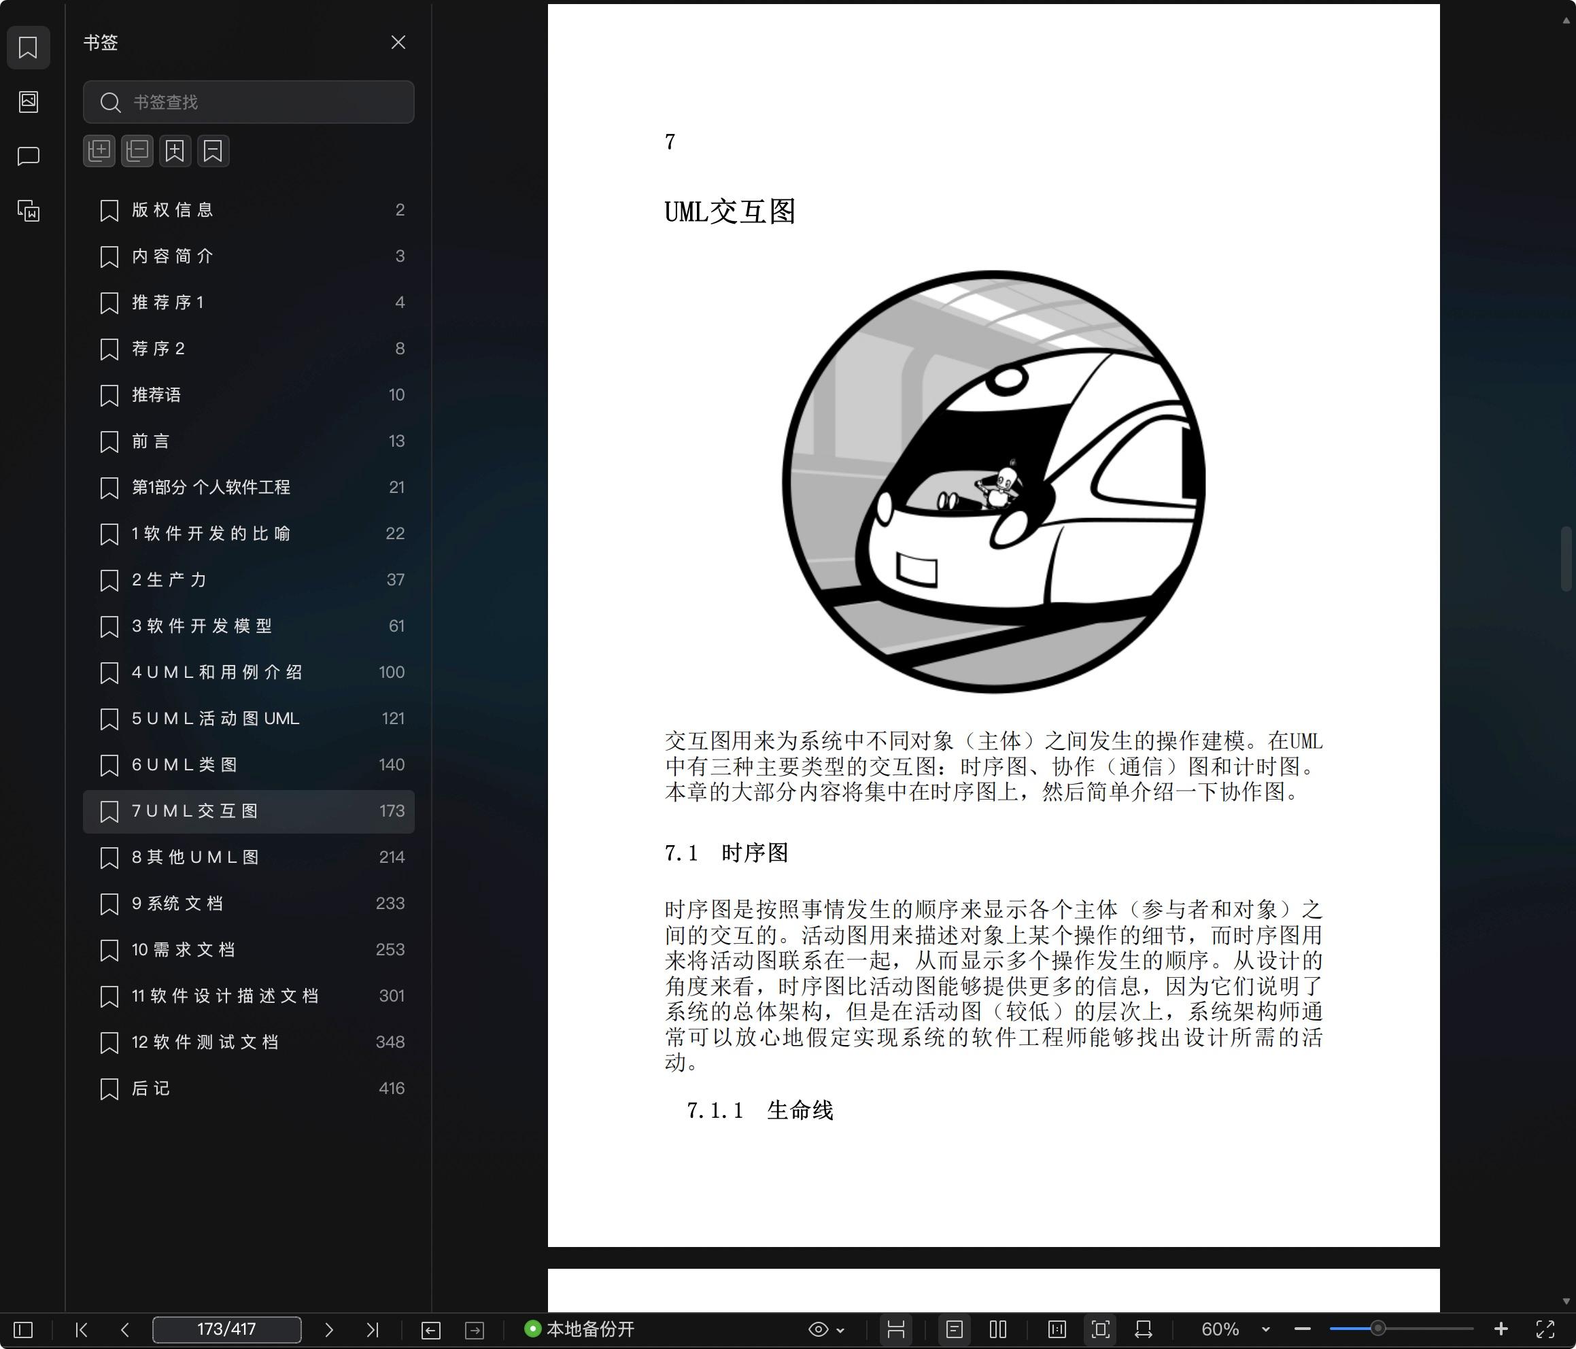Go to bookmark 3软件开发模型

click(x=249, y=626)
